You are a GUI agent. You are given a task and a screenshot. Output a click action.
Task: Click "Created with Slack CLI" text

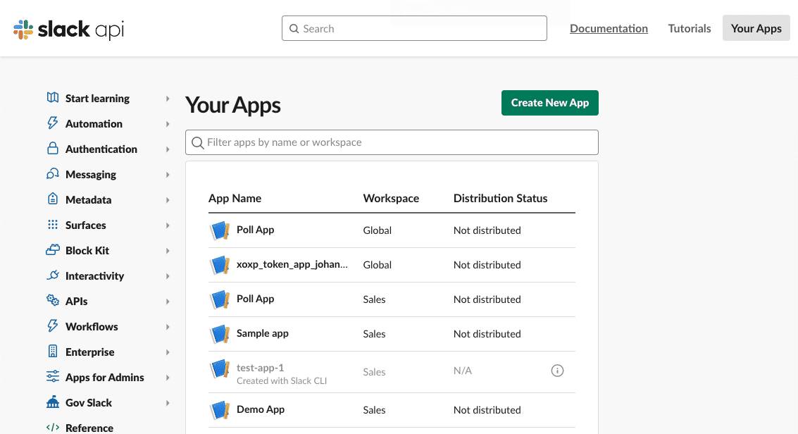[282, 380]
